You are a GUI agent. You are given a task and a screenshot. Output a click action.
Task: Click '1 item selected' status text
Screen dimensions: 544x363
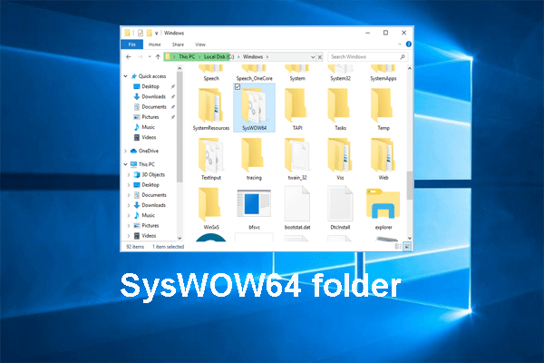tap(169, 247)
